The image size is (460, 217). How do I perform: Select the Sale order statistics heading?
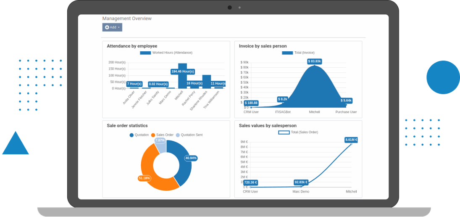coord(127,125)
